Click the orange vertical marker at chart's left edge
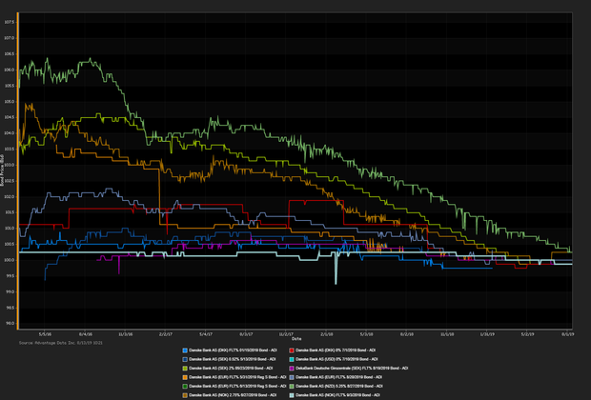Viewport: 591px width, 400px height. click(x=18, y=170)
